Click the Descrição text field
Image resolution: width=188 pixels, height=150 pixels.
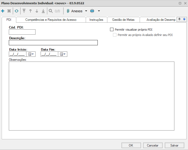click(x=53, y=43)
